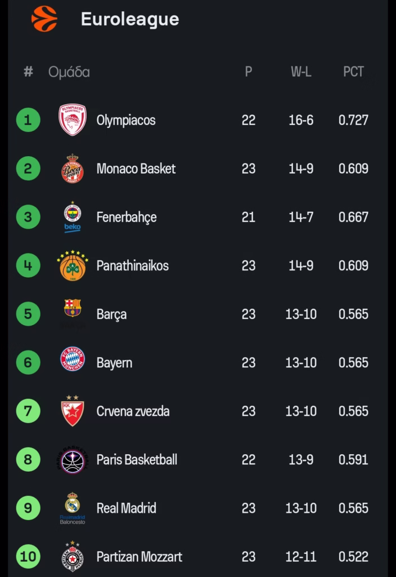Select the Partizan Mozzart team logo
396x577 pixels.
73,556
